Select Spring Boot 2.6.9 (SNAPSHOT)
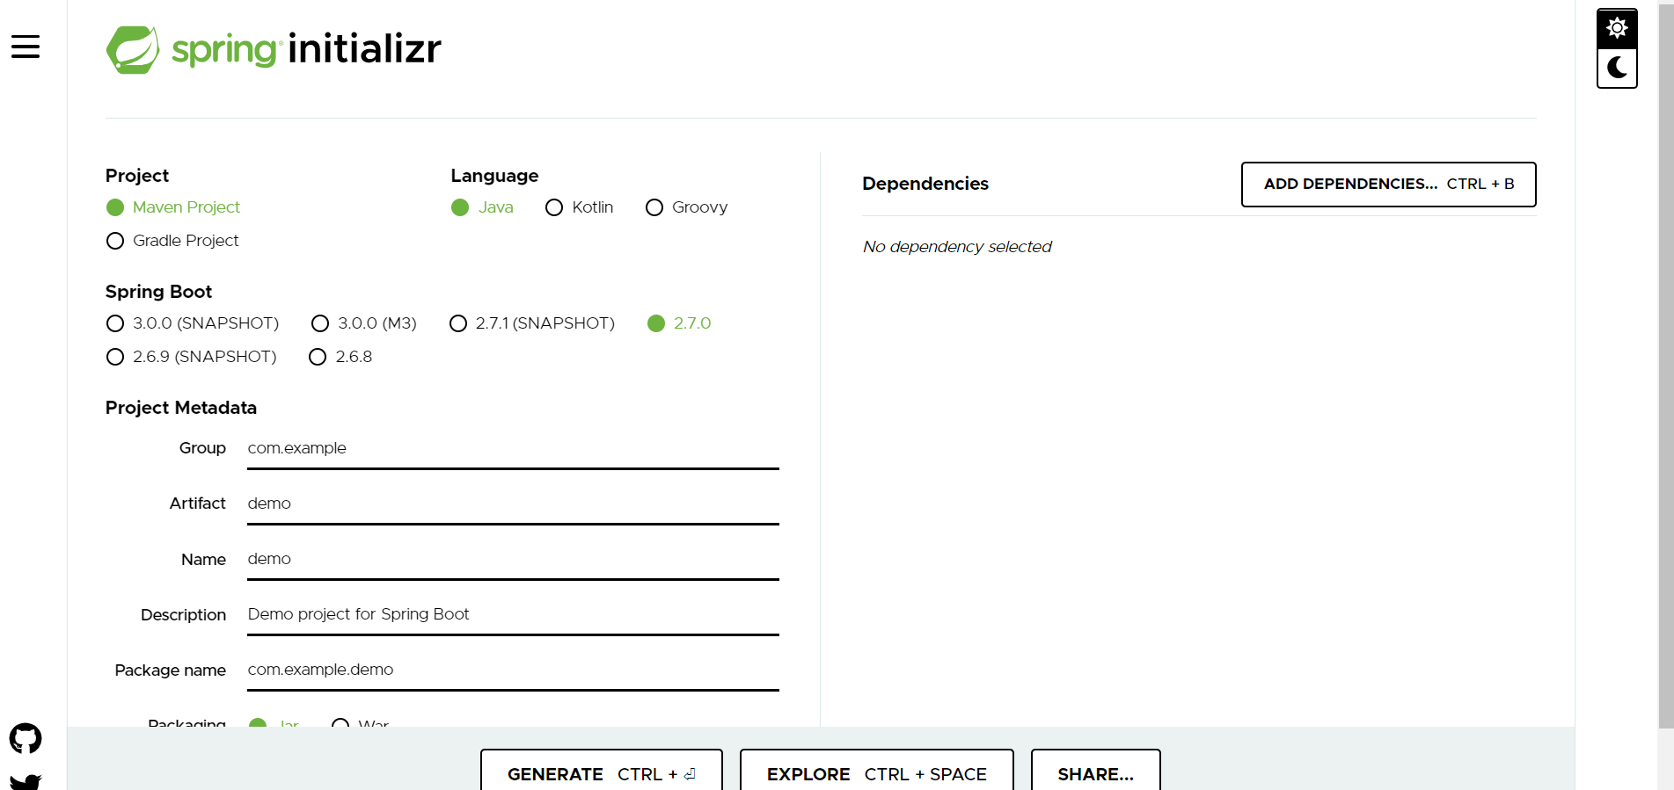Image resolution: width=1674 pixels, height=790 pixels. pyautogui.click(x=191, y=357)
